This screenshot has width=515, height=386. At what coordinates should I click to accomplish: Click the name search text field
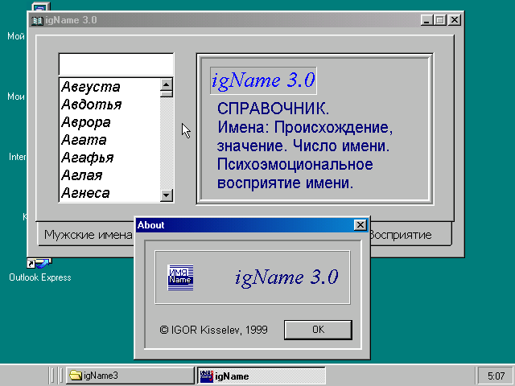pos(116,64)
